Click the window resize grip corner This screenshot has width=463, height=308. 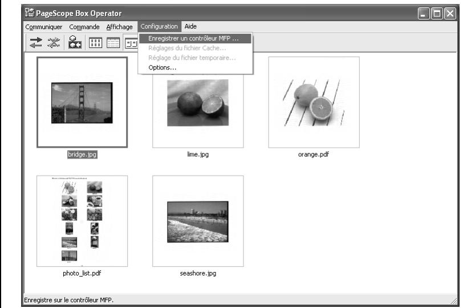click(x=453, y=301)
